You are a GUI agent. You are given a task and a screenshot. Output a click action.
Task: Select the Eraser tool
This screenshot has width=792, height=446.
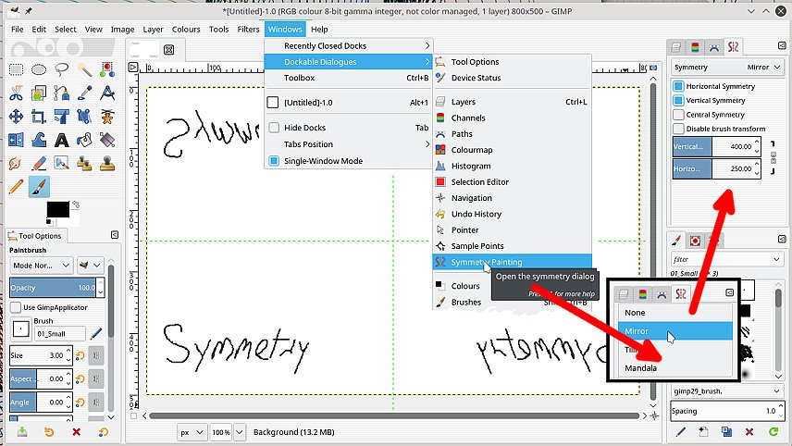point(39,164)
